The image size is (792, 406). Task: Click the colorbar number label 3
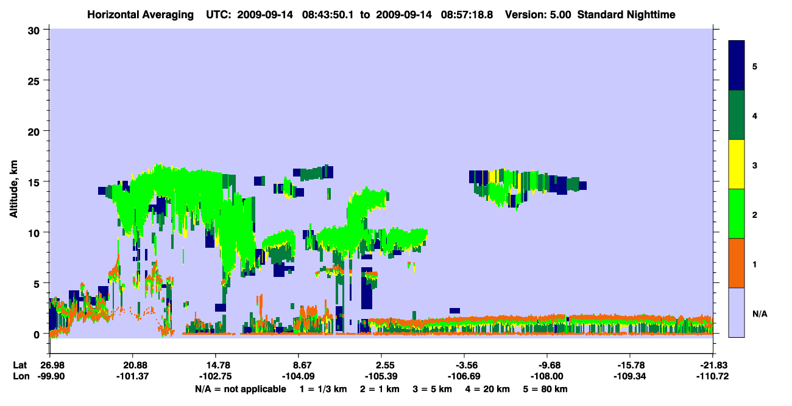[x=755, y=165]
